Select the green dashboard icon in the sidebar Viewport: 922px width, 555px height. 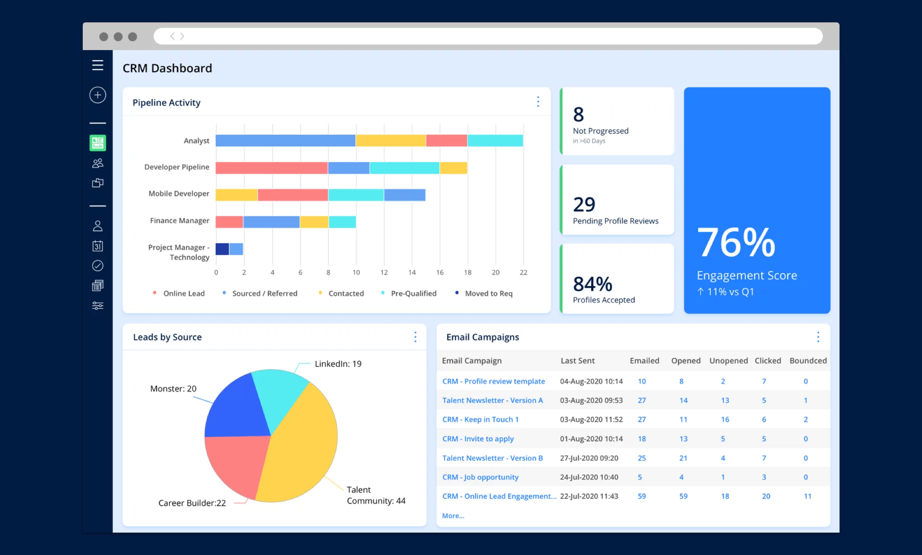pos(98,143)
